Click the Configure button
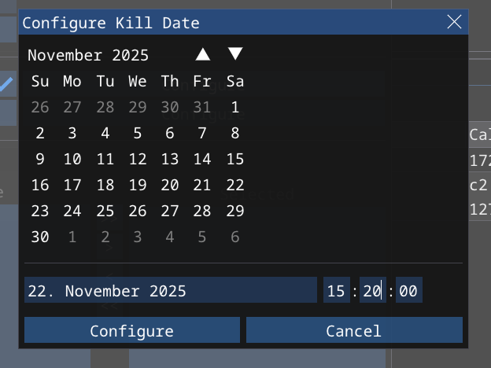Image resolution: width=491 pixels, height=368 pixels. coord(131,331)
